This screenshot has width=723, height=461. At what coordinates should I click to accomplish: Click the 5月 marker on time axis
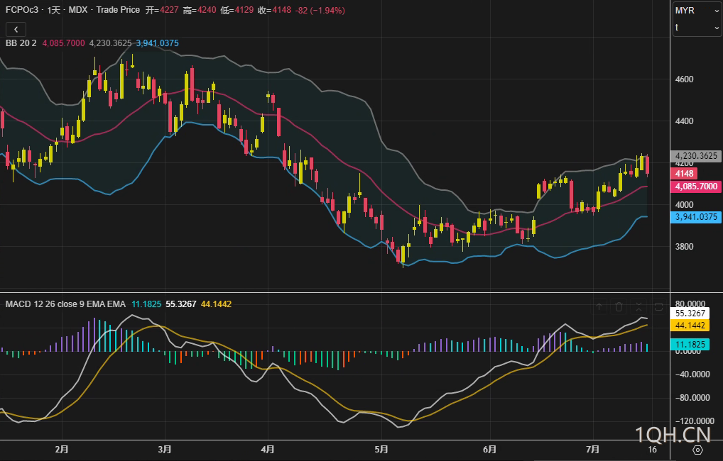(381, 450)
